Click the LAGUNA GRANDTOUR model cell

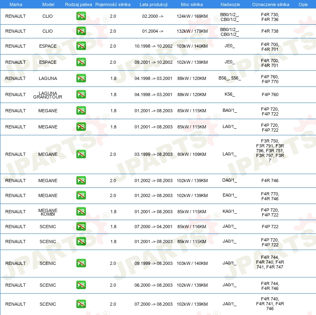point(48,95)
